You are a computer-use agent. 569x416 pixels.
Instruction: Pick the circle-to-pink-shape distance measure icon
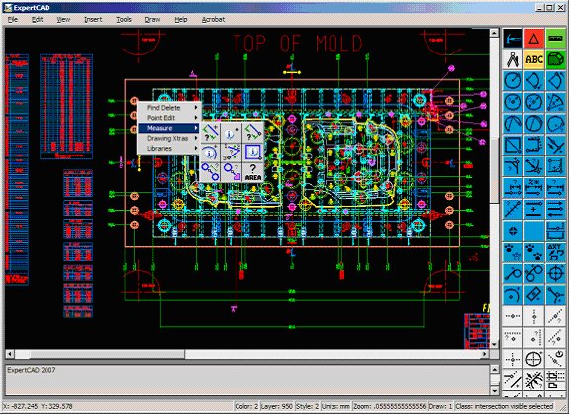pyautogui.click(x=232, y=172)
